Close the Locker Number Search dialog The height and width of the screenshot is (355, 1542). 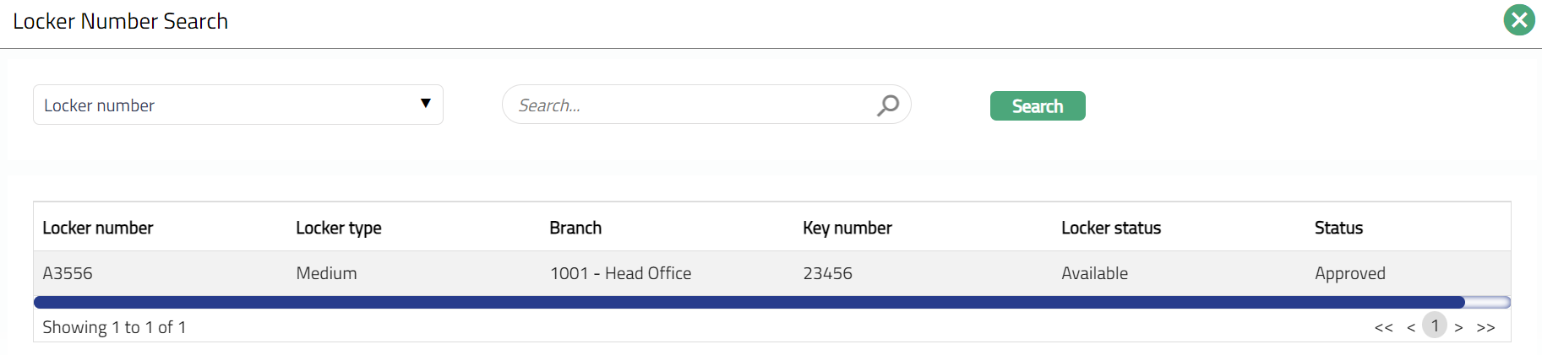[1518, 20]
